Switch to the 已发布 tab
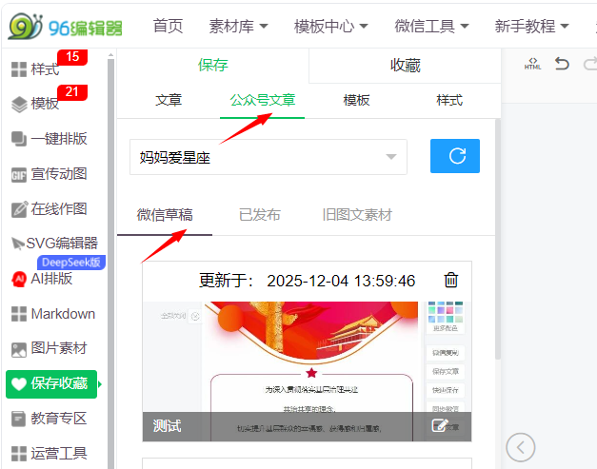The height and width of the screenshot is (469, 597). click(259, 214)
